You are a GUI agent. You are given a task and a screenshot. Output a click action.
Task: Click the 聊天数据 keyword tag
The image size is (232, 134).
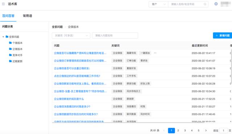pyautogui.click(x=131, y=114)
